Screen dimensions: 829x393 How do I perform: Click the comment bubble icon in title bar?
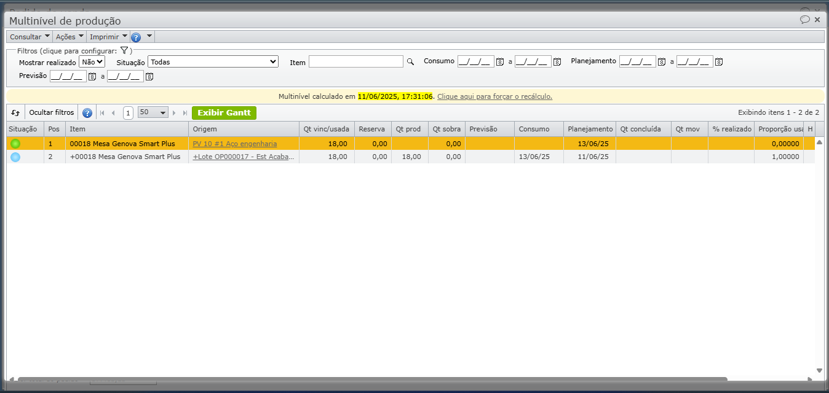[804, 20]
